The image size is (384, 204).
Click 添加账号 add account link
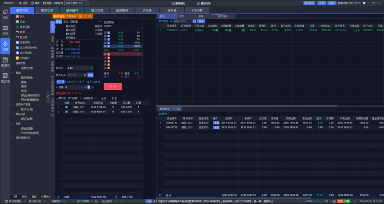163,114
